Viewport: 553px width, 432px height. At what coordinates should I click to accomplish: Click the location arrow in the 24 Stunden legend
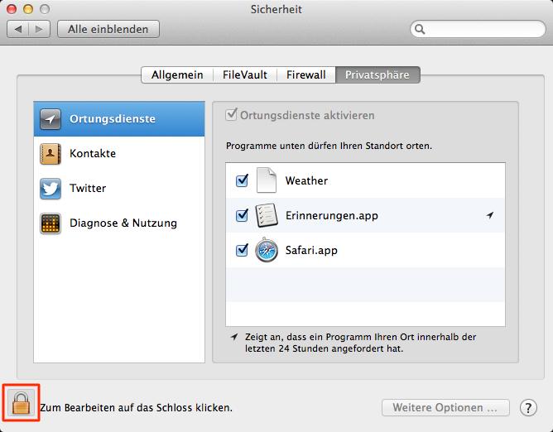click(x=234, y=337)
